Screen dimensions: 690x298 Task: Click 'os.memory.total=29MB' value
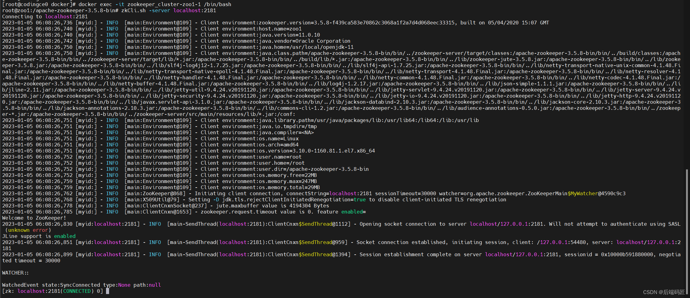289,187
